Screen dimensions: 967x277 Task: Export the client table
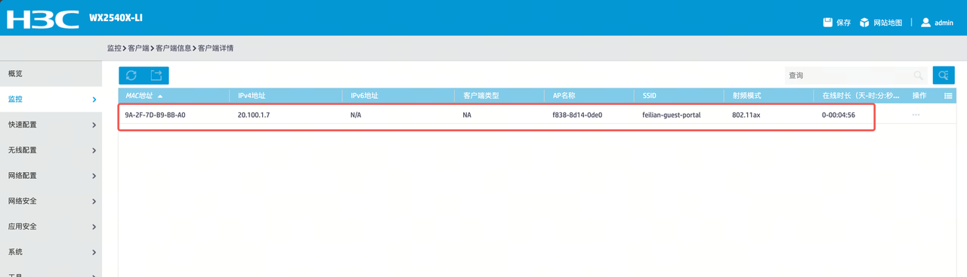coord(156,75)
